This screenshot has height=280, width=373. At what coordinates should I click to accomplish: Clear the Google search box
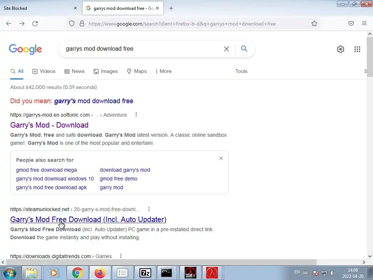coord(227,49)
